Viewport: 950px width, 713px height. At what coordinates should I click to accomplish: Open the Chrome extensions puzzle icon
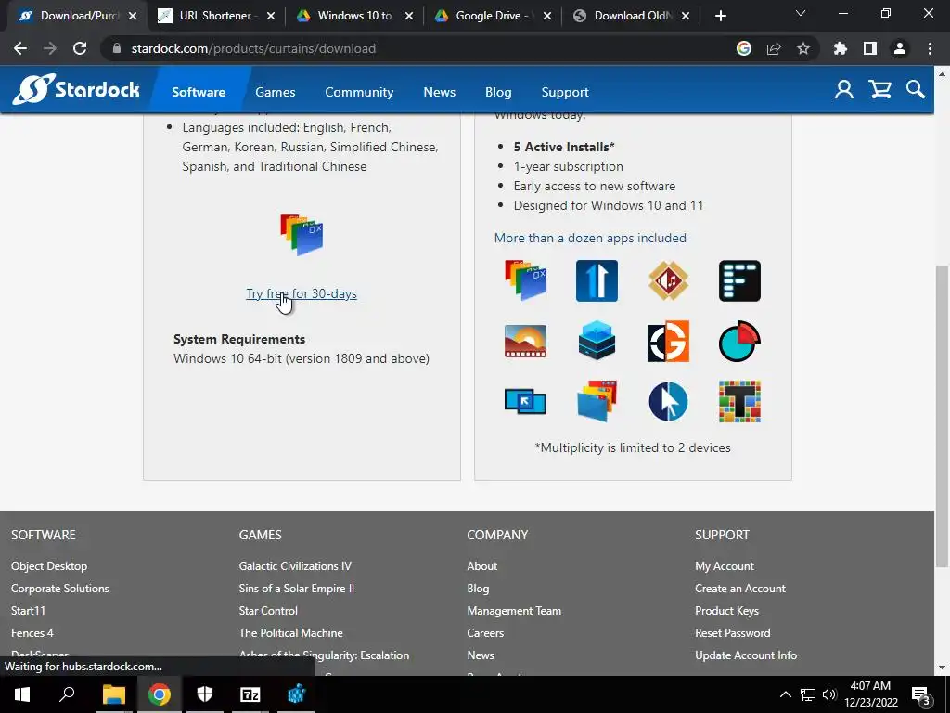point(841,48)
